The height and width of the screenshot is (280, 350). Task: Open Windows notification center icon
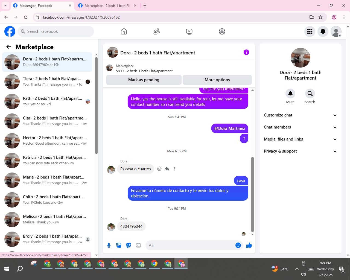(x=342, y=269)
